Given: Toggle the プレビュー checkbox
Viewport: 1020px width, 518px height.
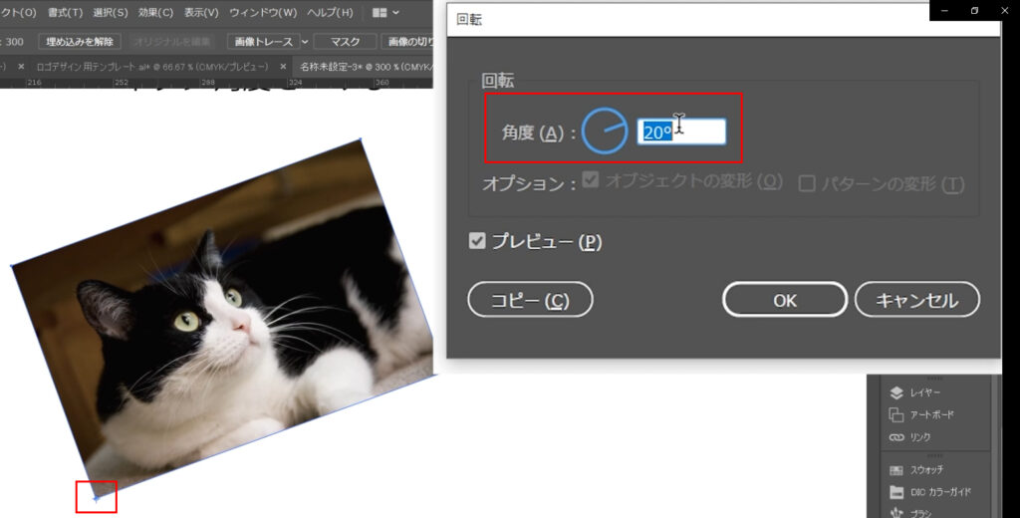Looking at the screenshot, I should (477, 241).
